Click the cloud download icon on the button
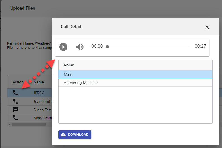The width and height of the screenshot is (222, 148). [63, 135]
